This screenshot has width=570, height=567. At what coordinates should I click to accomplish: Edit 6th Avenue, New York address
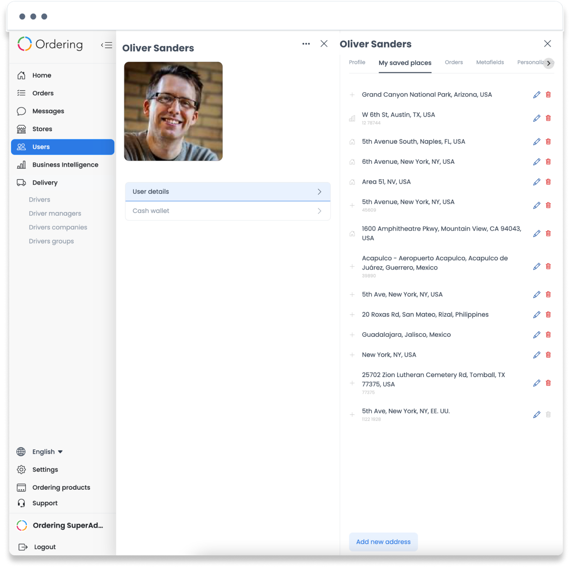(x=536, y=162)
